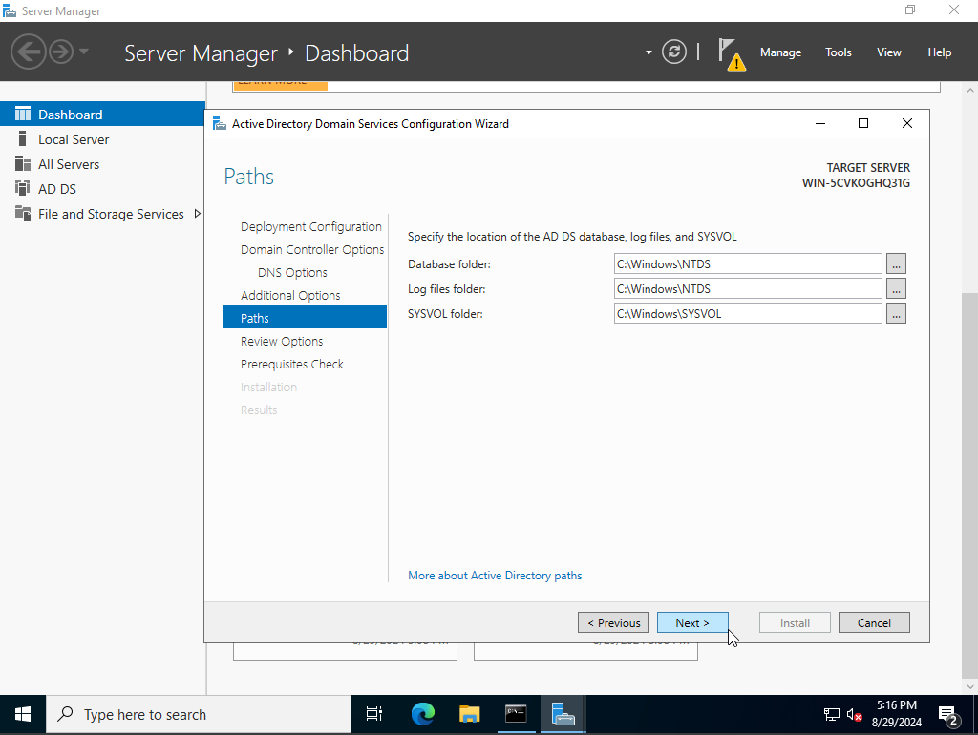Click the Log files folder path field
This screenshot has height=735, width=978.
[748, 288]
